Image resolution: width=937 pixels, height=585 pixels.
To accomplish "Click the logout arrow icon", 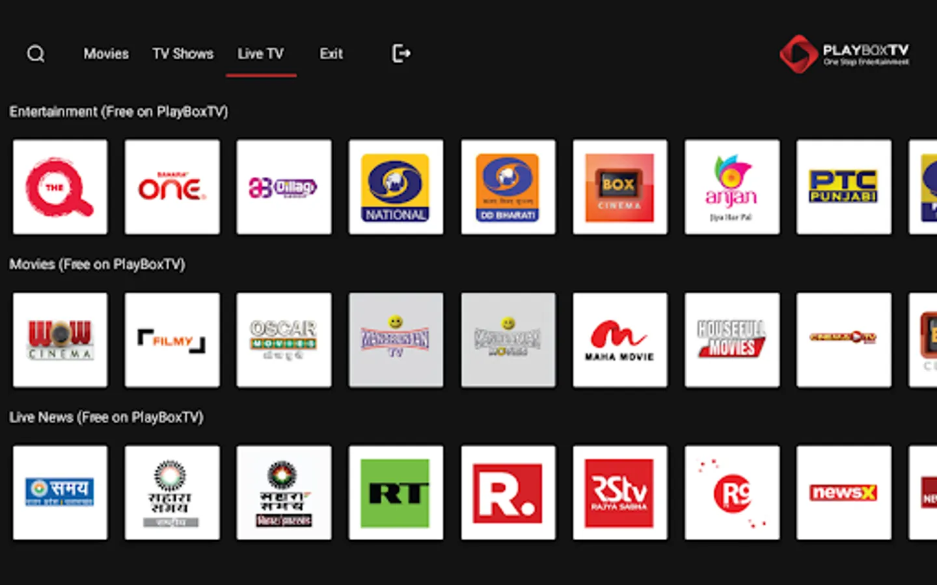I will point(401,53).
